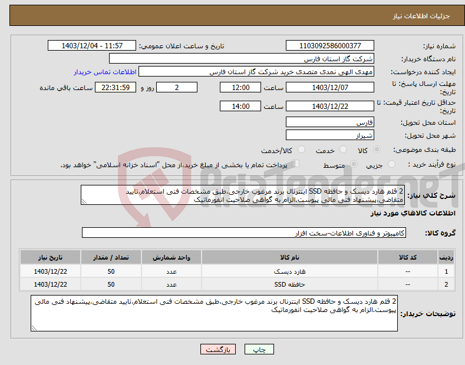This screenshot has width=465, height=365.
Task: Click the ردیف column header
Action: pyautogui.click(x=446, y=257)
